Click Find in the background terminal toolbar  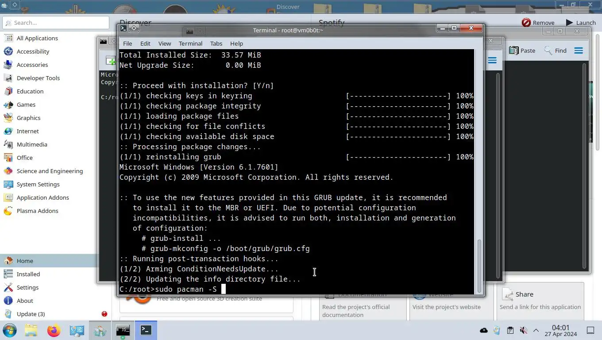[555, 50]
